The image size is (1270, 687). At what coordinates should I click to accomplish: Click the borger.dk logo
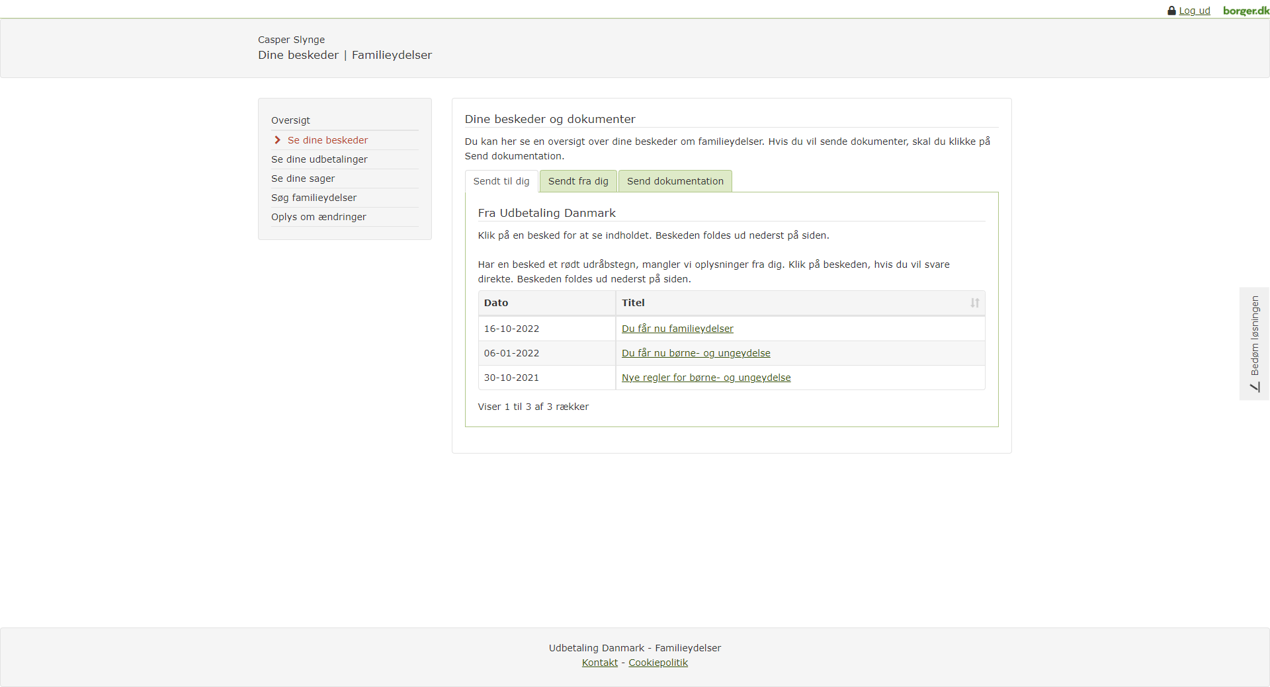[1246, 11]
